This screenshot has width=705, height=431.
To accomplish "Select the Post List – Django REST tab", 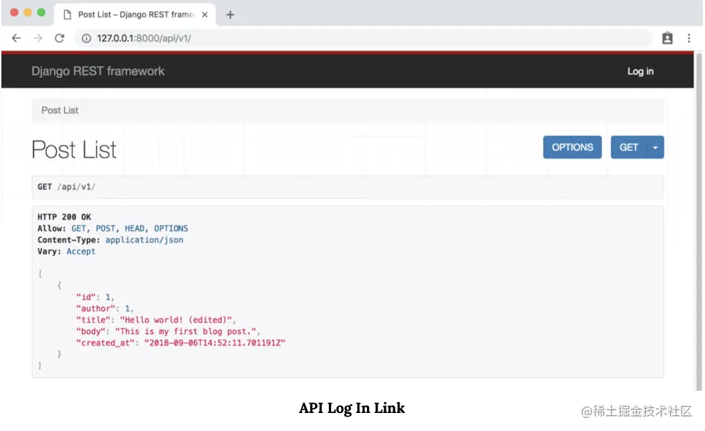I will tap(135, 15).
